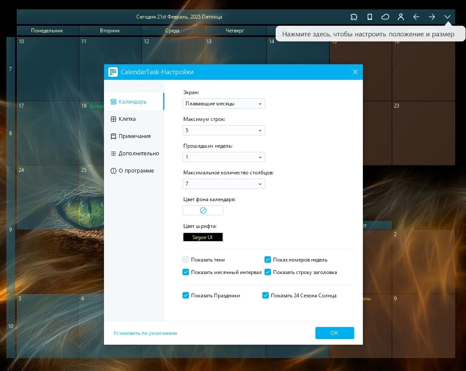Click the device/tablet icon in toolbar
This screenshot has height=371, width=466.
coord(369,17)
